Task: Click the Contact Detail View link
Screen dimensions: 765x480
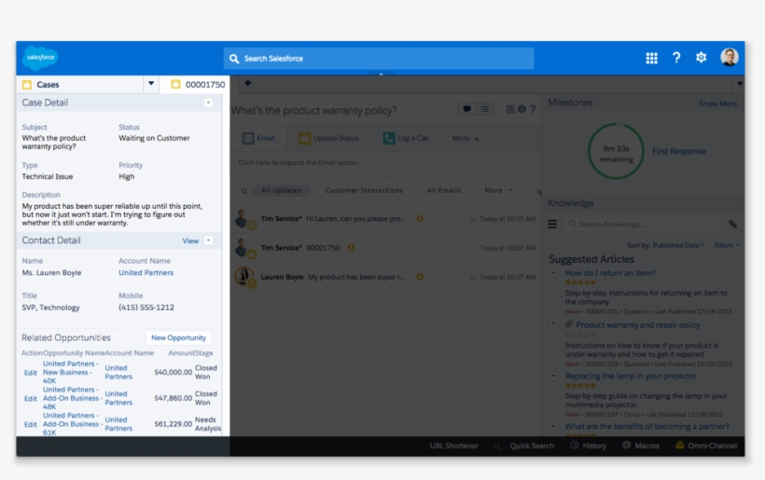Action: [190, 240]
